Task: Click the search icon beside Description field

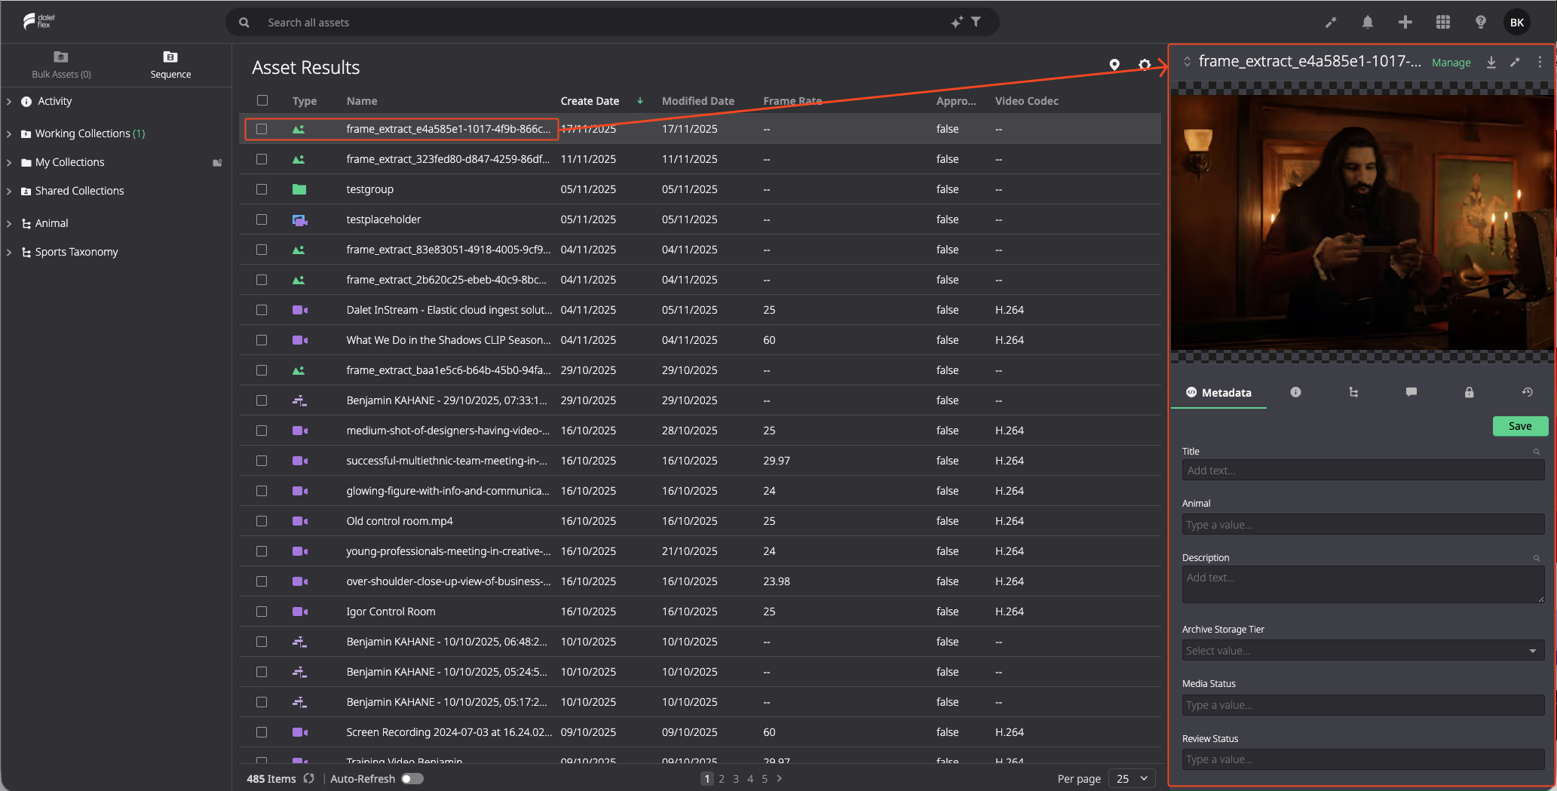Action: 1537,558
